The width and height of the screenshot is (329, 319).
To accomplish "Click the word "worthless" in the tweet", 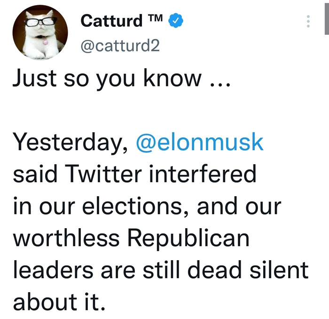I will click(67, 239).
